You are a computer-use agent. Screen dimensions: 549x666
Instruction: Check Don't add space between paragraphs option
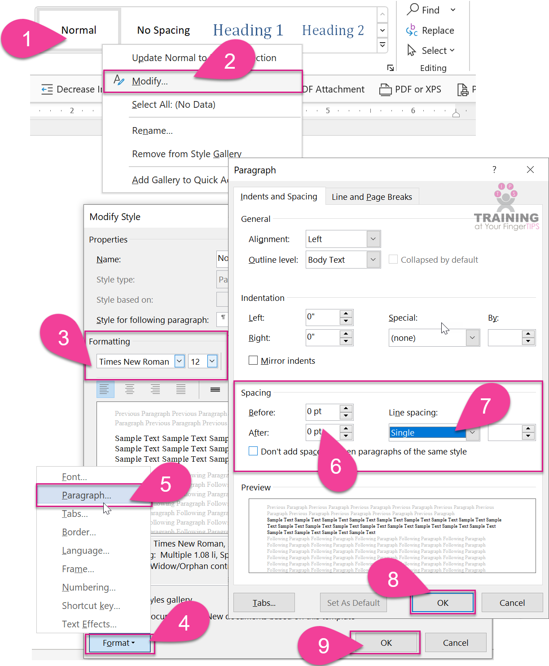[253, 451]
